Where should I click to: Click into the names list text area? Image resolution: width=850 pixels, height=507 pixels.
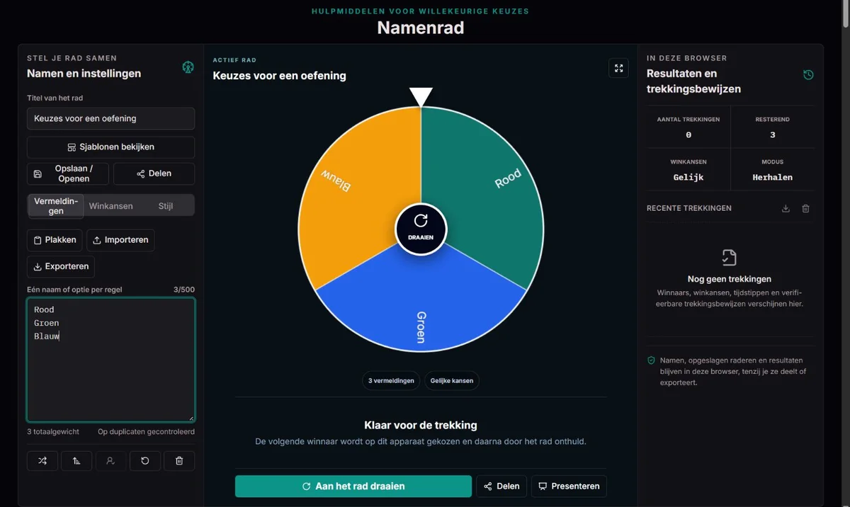(110, 360)
